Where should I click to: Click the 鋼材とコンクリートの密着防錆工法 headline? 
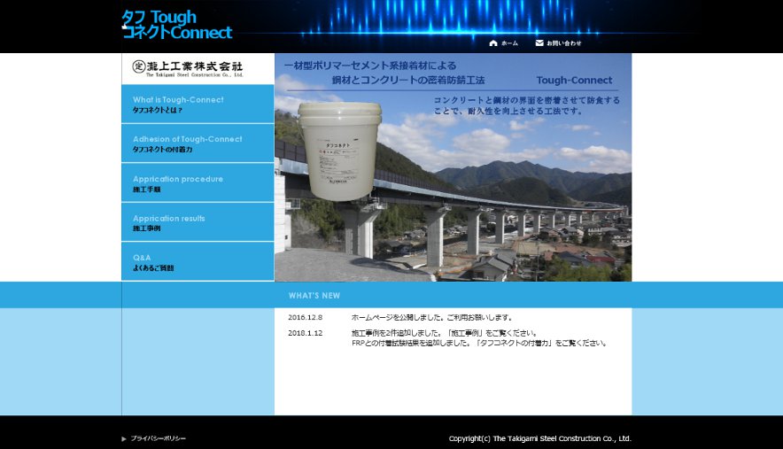pyautogui.click(x=408, y=80)
